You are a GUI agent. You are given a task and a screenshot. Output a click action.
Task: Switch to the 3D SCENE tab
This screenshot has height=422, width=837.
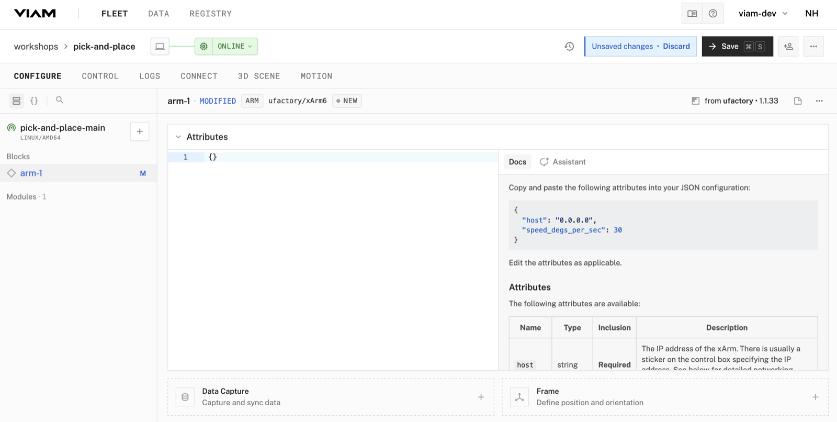coord(259,76)
